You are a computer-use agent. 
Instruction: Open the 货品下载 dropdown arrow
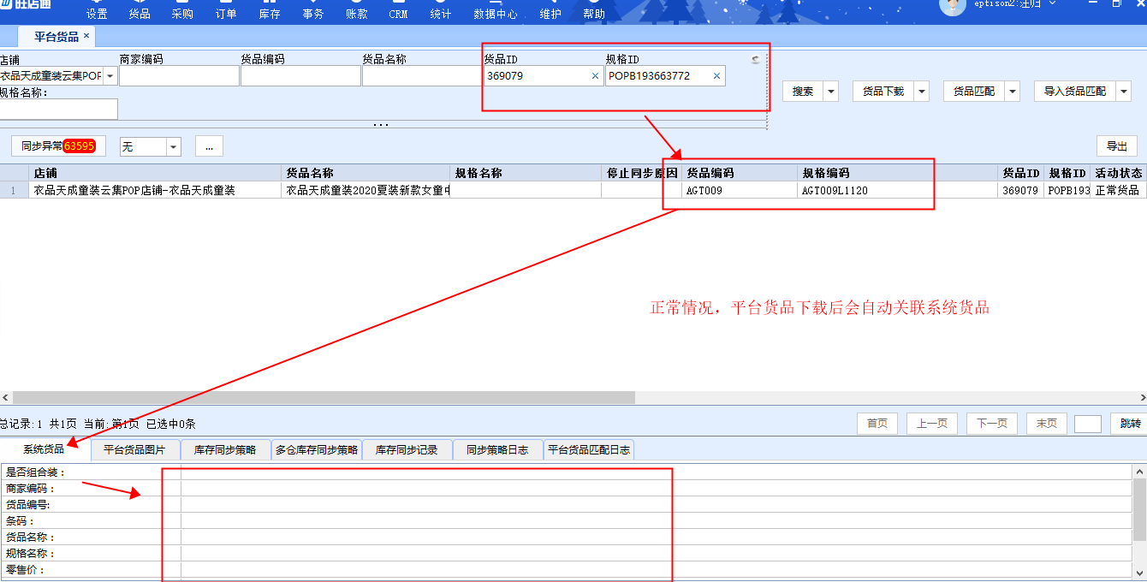pyautogui.click(x=922, y=92)
